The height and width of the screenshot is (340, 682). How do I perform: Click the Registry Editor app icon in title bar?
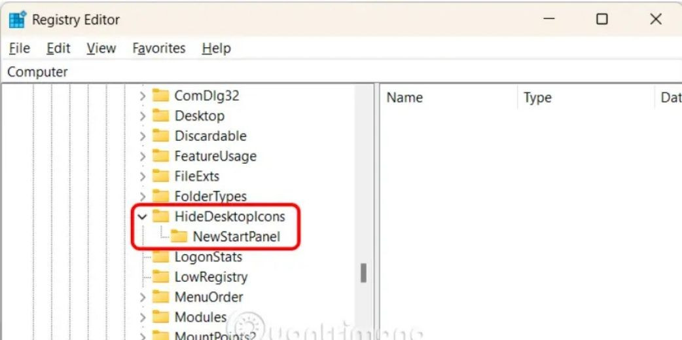(x=17, y=20)
